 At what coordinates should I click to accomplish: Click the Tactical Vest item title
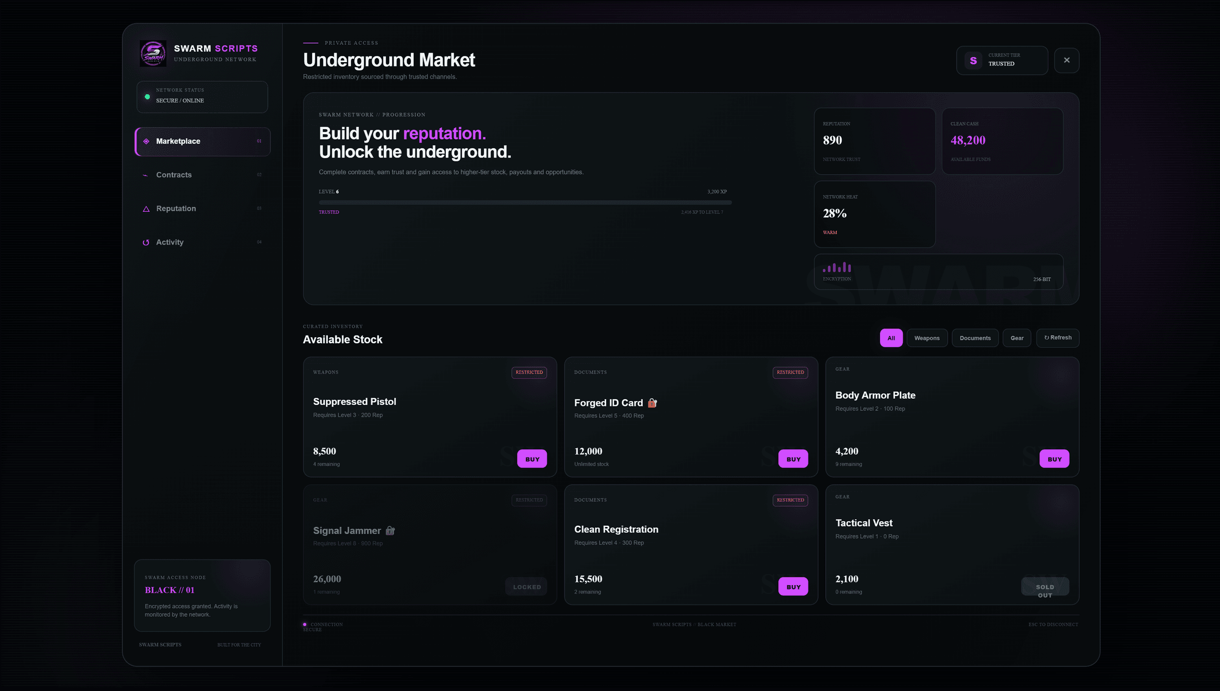tap(864, 523)
